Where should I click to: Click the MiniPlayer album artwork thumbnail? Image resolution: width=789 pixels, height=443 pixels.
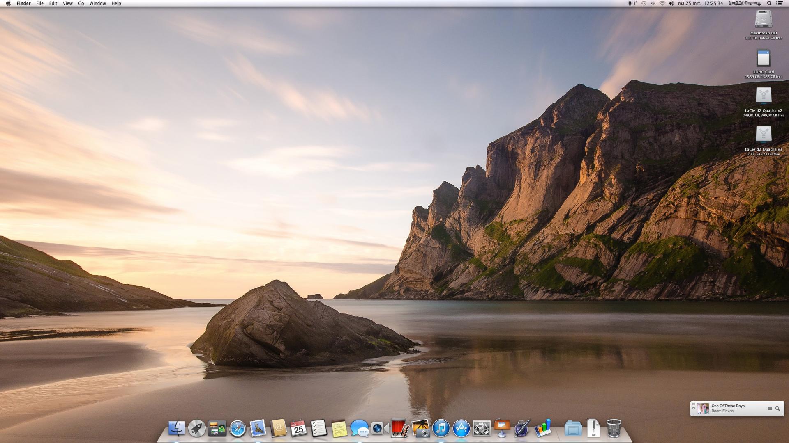click(703, 409)
